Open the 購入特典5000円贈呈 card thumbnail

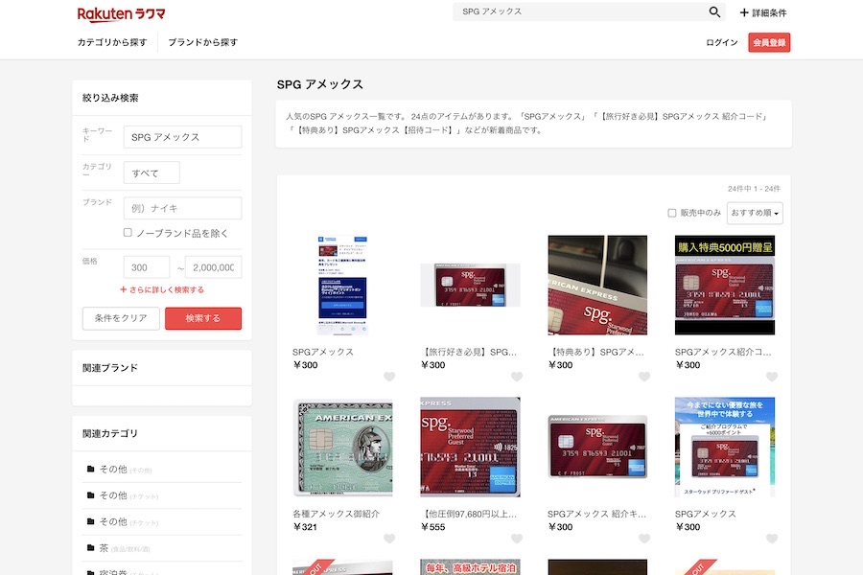point(725,285)
